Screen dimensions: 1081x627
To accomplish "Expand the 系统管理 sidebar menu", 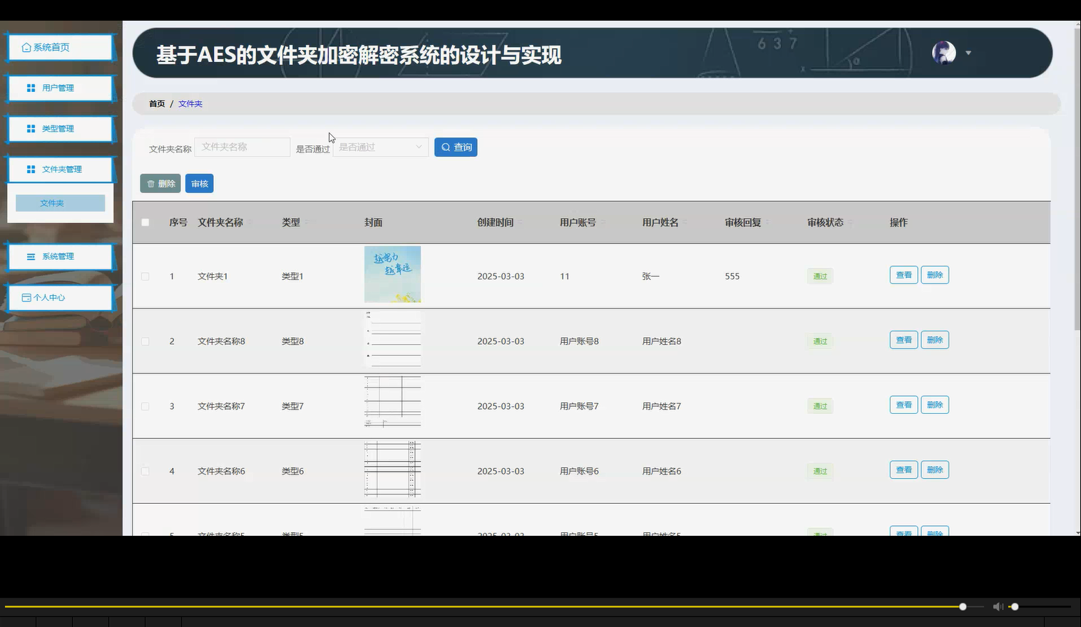I will click(x=61, y=256).
